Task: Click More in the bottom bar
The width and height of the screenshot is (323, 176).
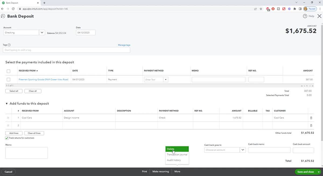Action: 177,171
